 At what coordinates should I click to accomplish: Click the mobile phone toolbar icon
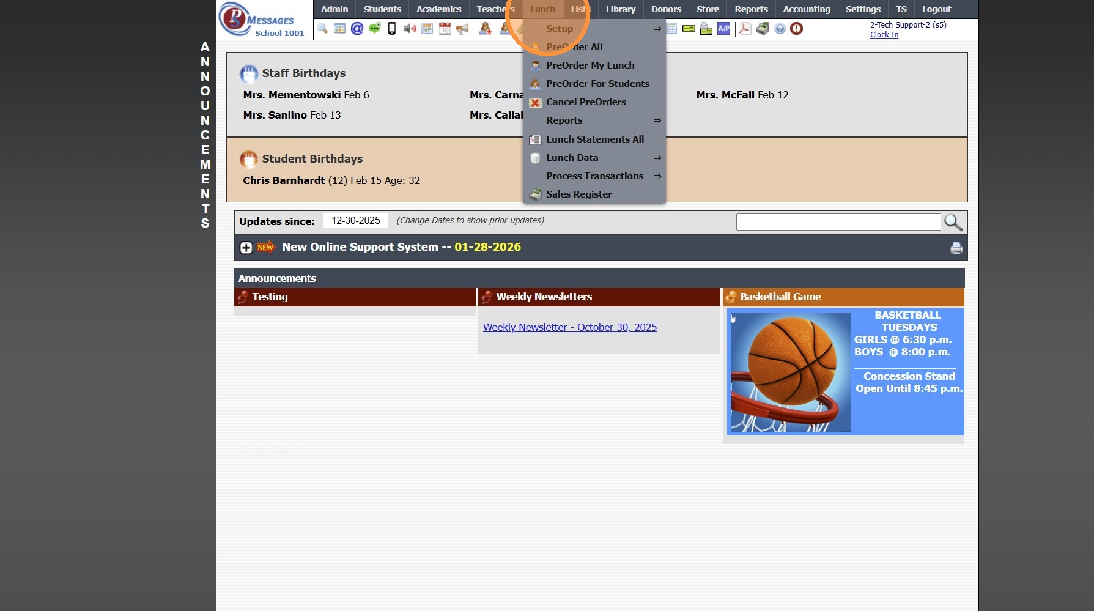(392, 29)
